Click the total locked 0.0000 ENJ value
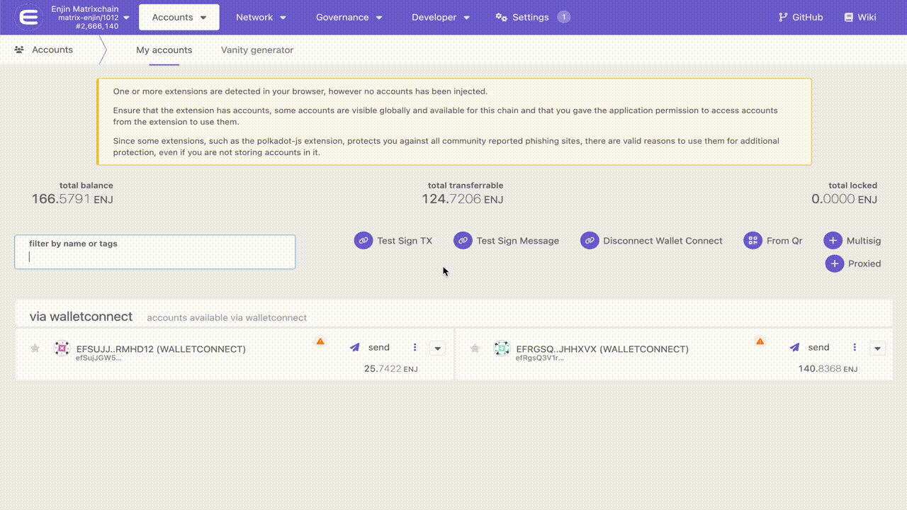Screen dimensions: 907x510 [844, 199]
